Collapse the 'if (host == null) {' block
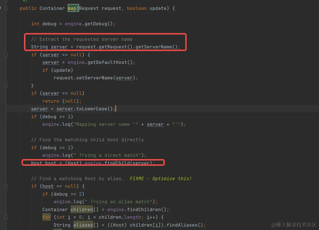 (6, 186)
